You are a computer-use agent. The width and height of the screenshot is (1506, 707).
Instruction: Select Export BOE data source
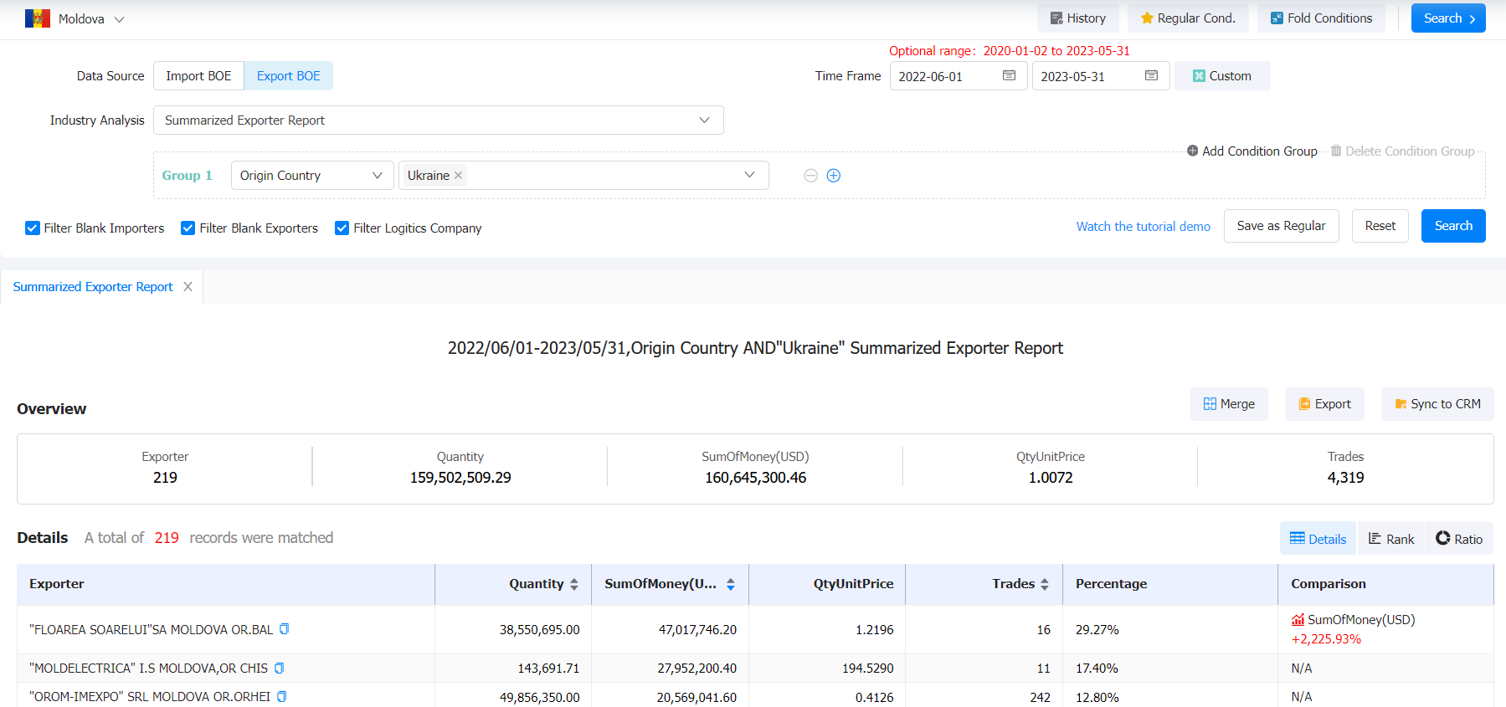coord(288,76)
